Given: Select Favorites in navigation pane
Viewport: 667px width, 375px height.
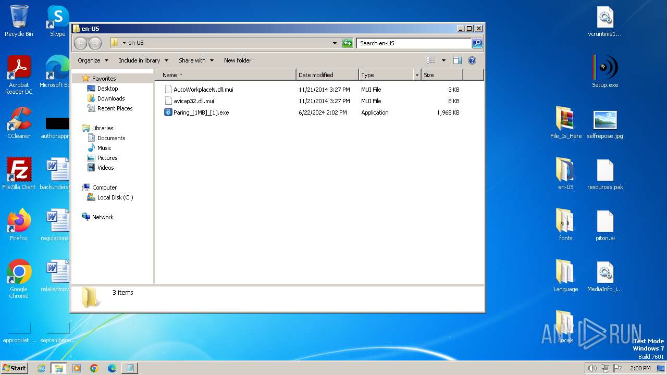Looking at the screenshot, I should coord(104,79).
